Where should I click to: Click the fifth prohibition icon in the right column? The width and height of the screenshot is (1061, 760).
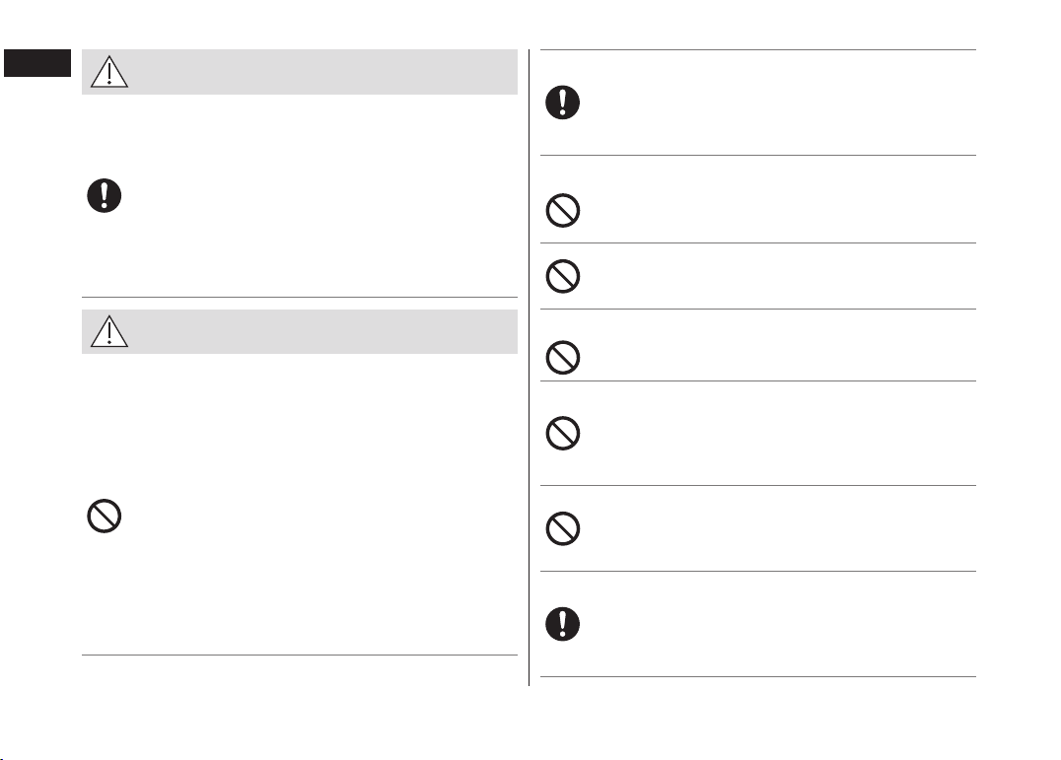pos(563,528)
